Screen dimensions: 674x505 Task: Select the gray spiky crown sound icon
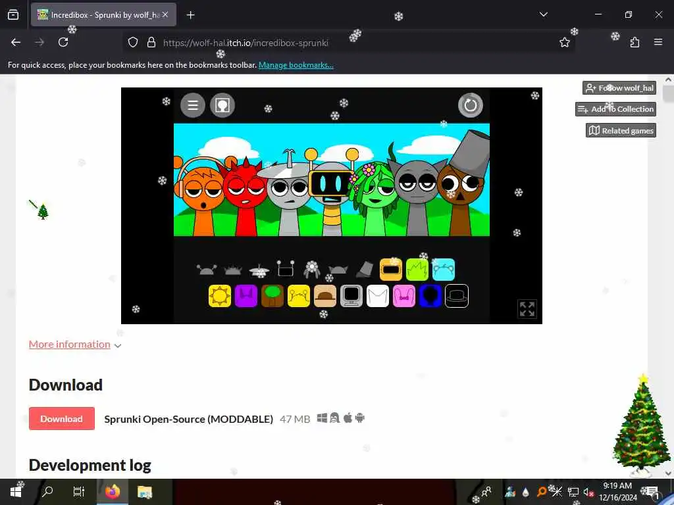[x=233, y=270]
